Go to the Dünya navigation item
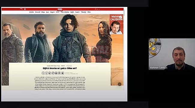195x108 pixels. (43, 12)
